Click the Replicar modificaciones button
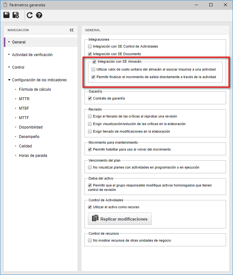Screen dimensions: 233x275 [120, 219]
